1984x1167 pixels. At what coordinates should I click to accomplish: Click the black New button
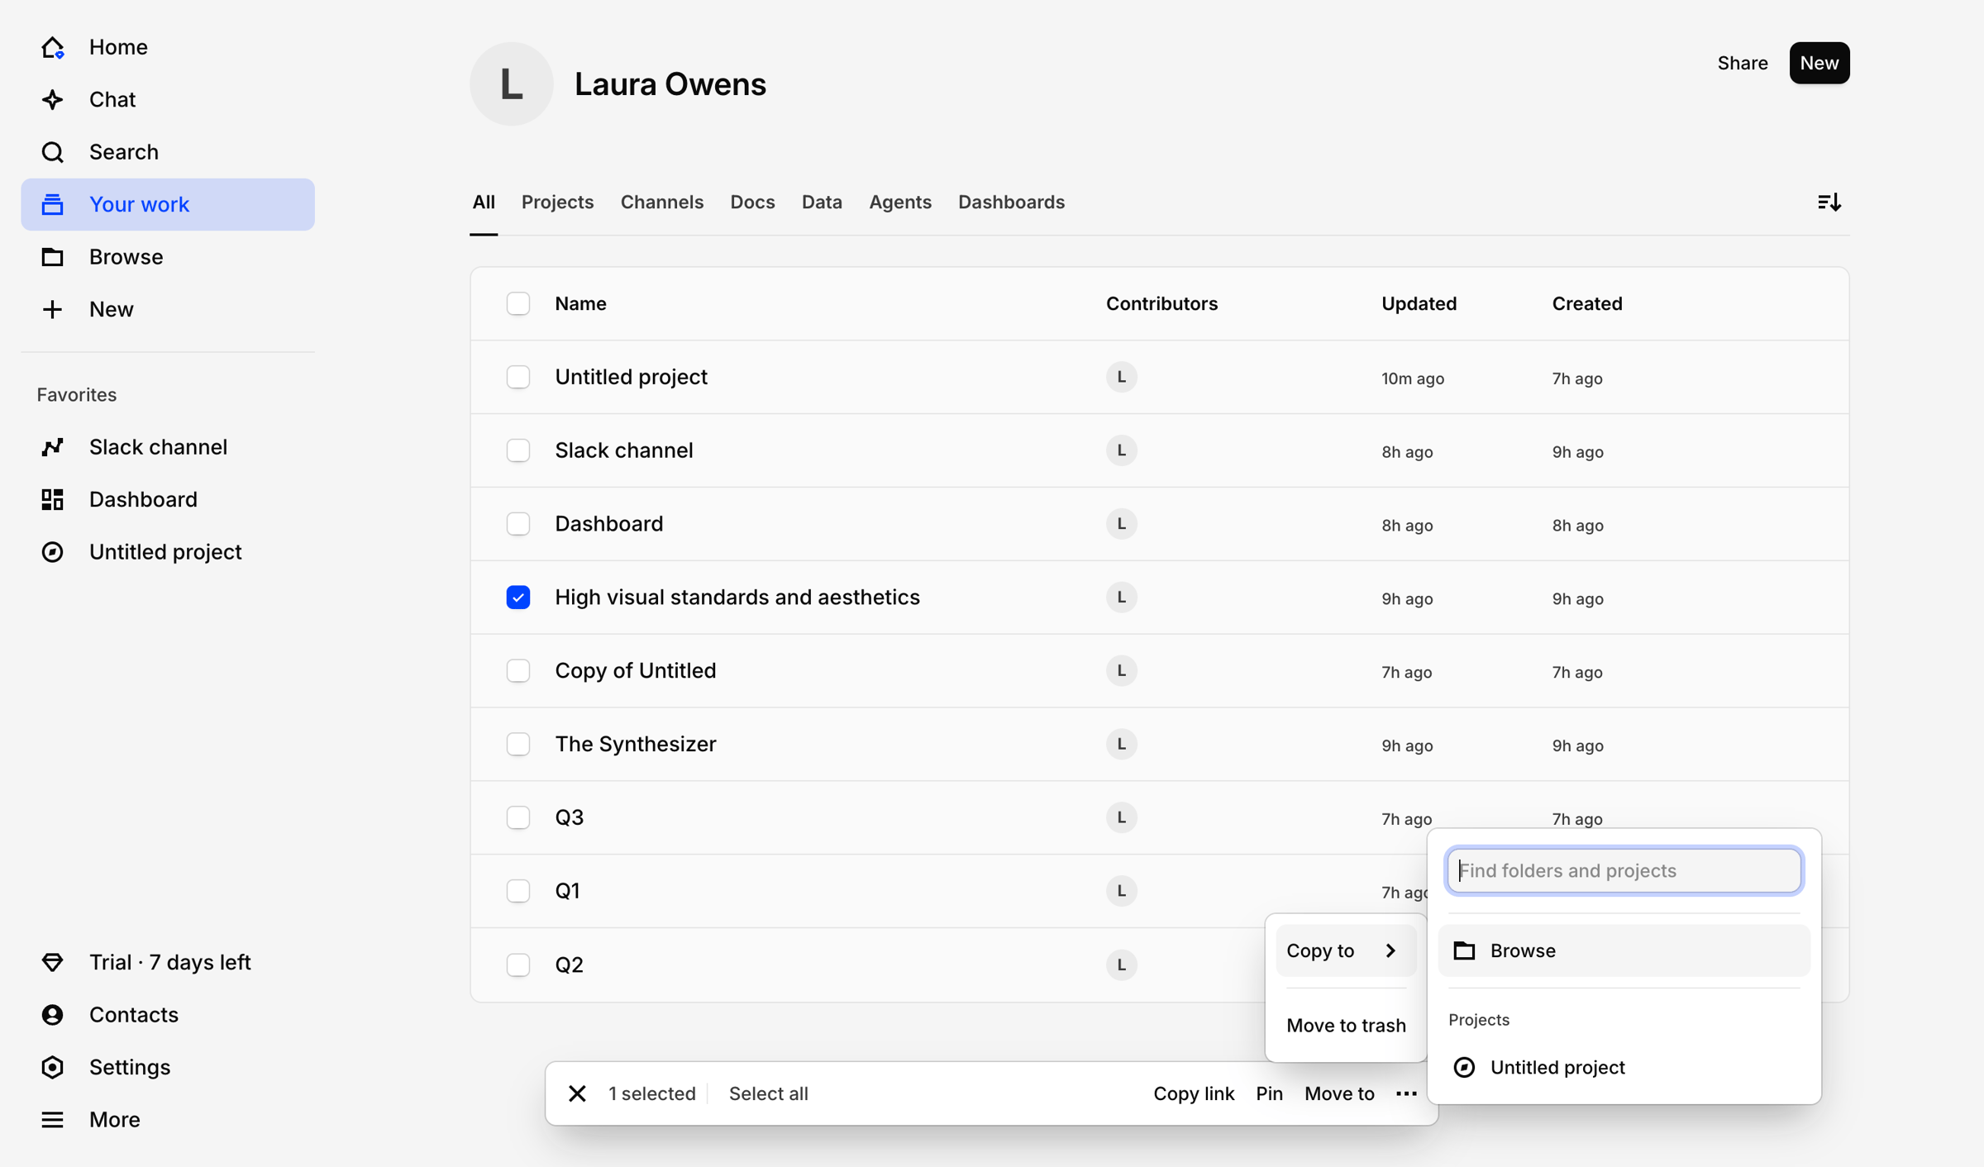pos(1819,63)
